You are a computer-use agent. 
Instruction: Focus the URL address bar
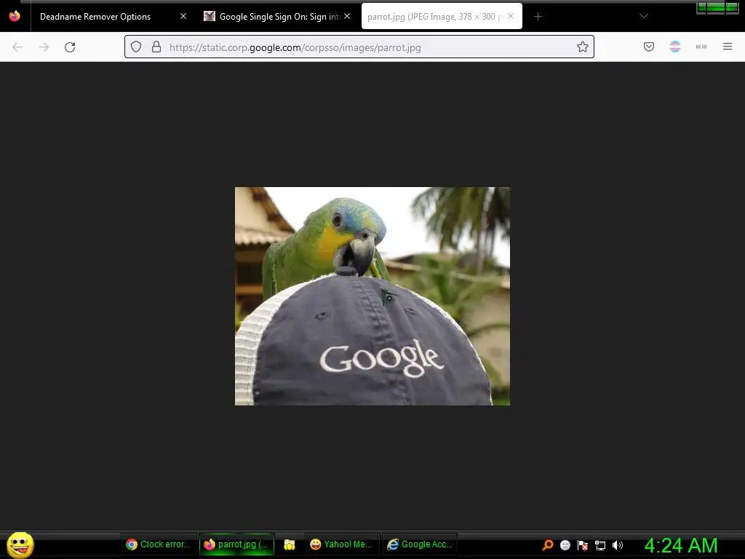pyautogui.click(x=359, y=47)
